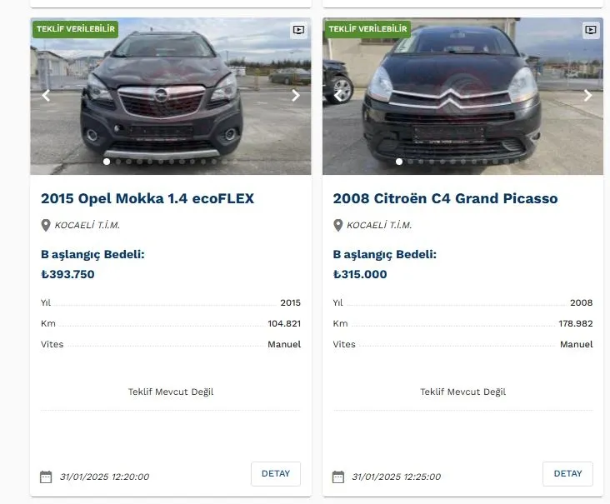Click location pin on Citroën card

(338, 225)
